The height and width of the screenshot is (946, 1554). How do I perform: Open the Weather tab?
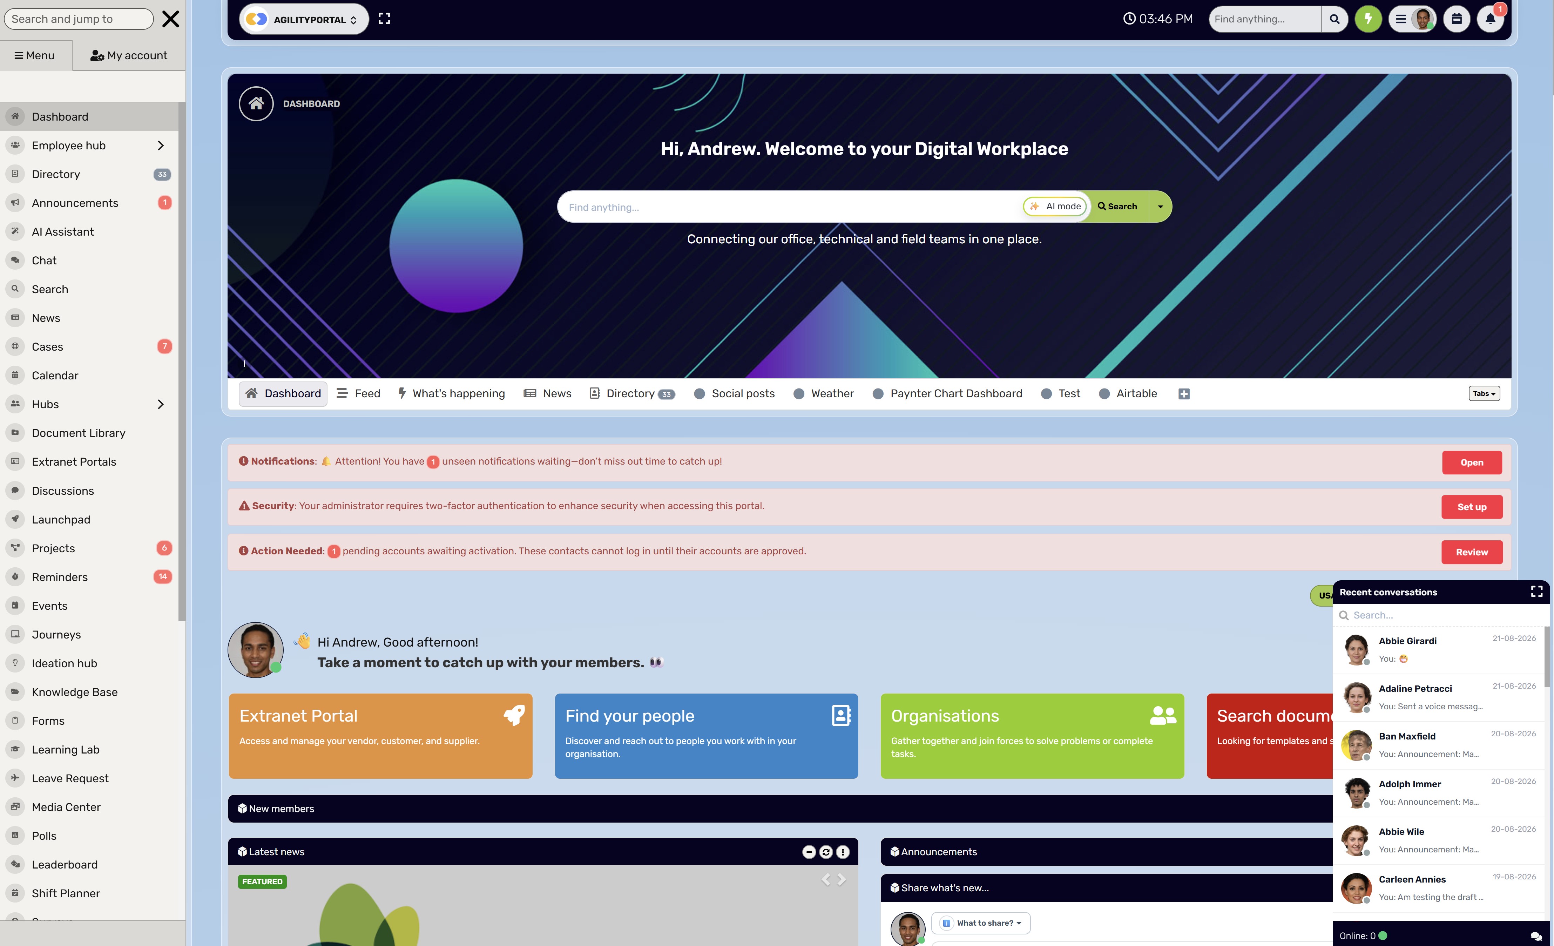pos(824,393)
